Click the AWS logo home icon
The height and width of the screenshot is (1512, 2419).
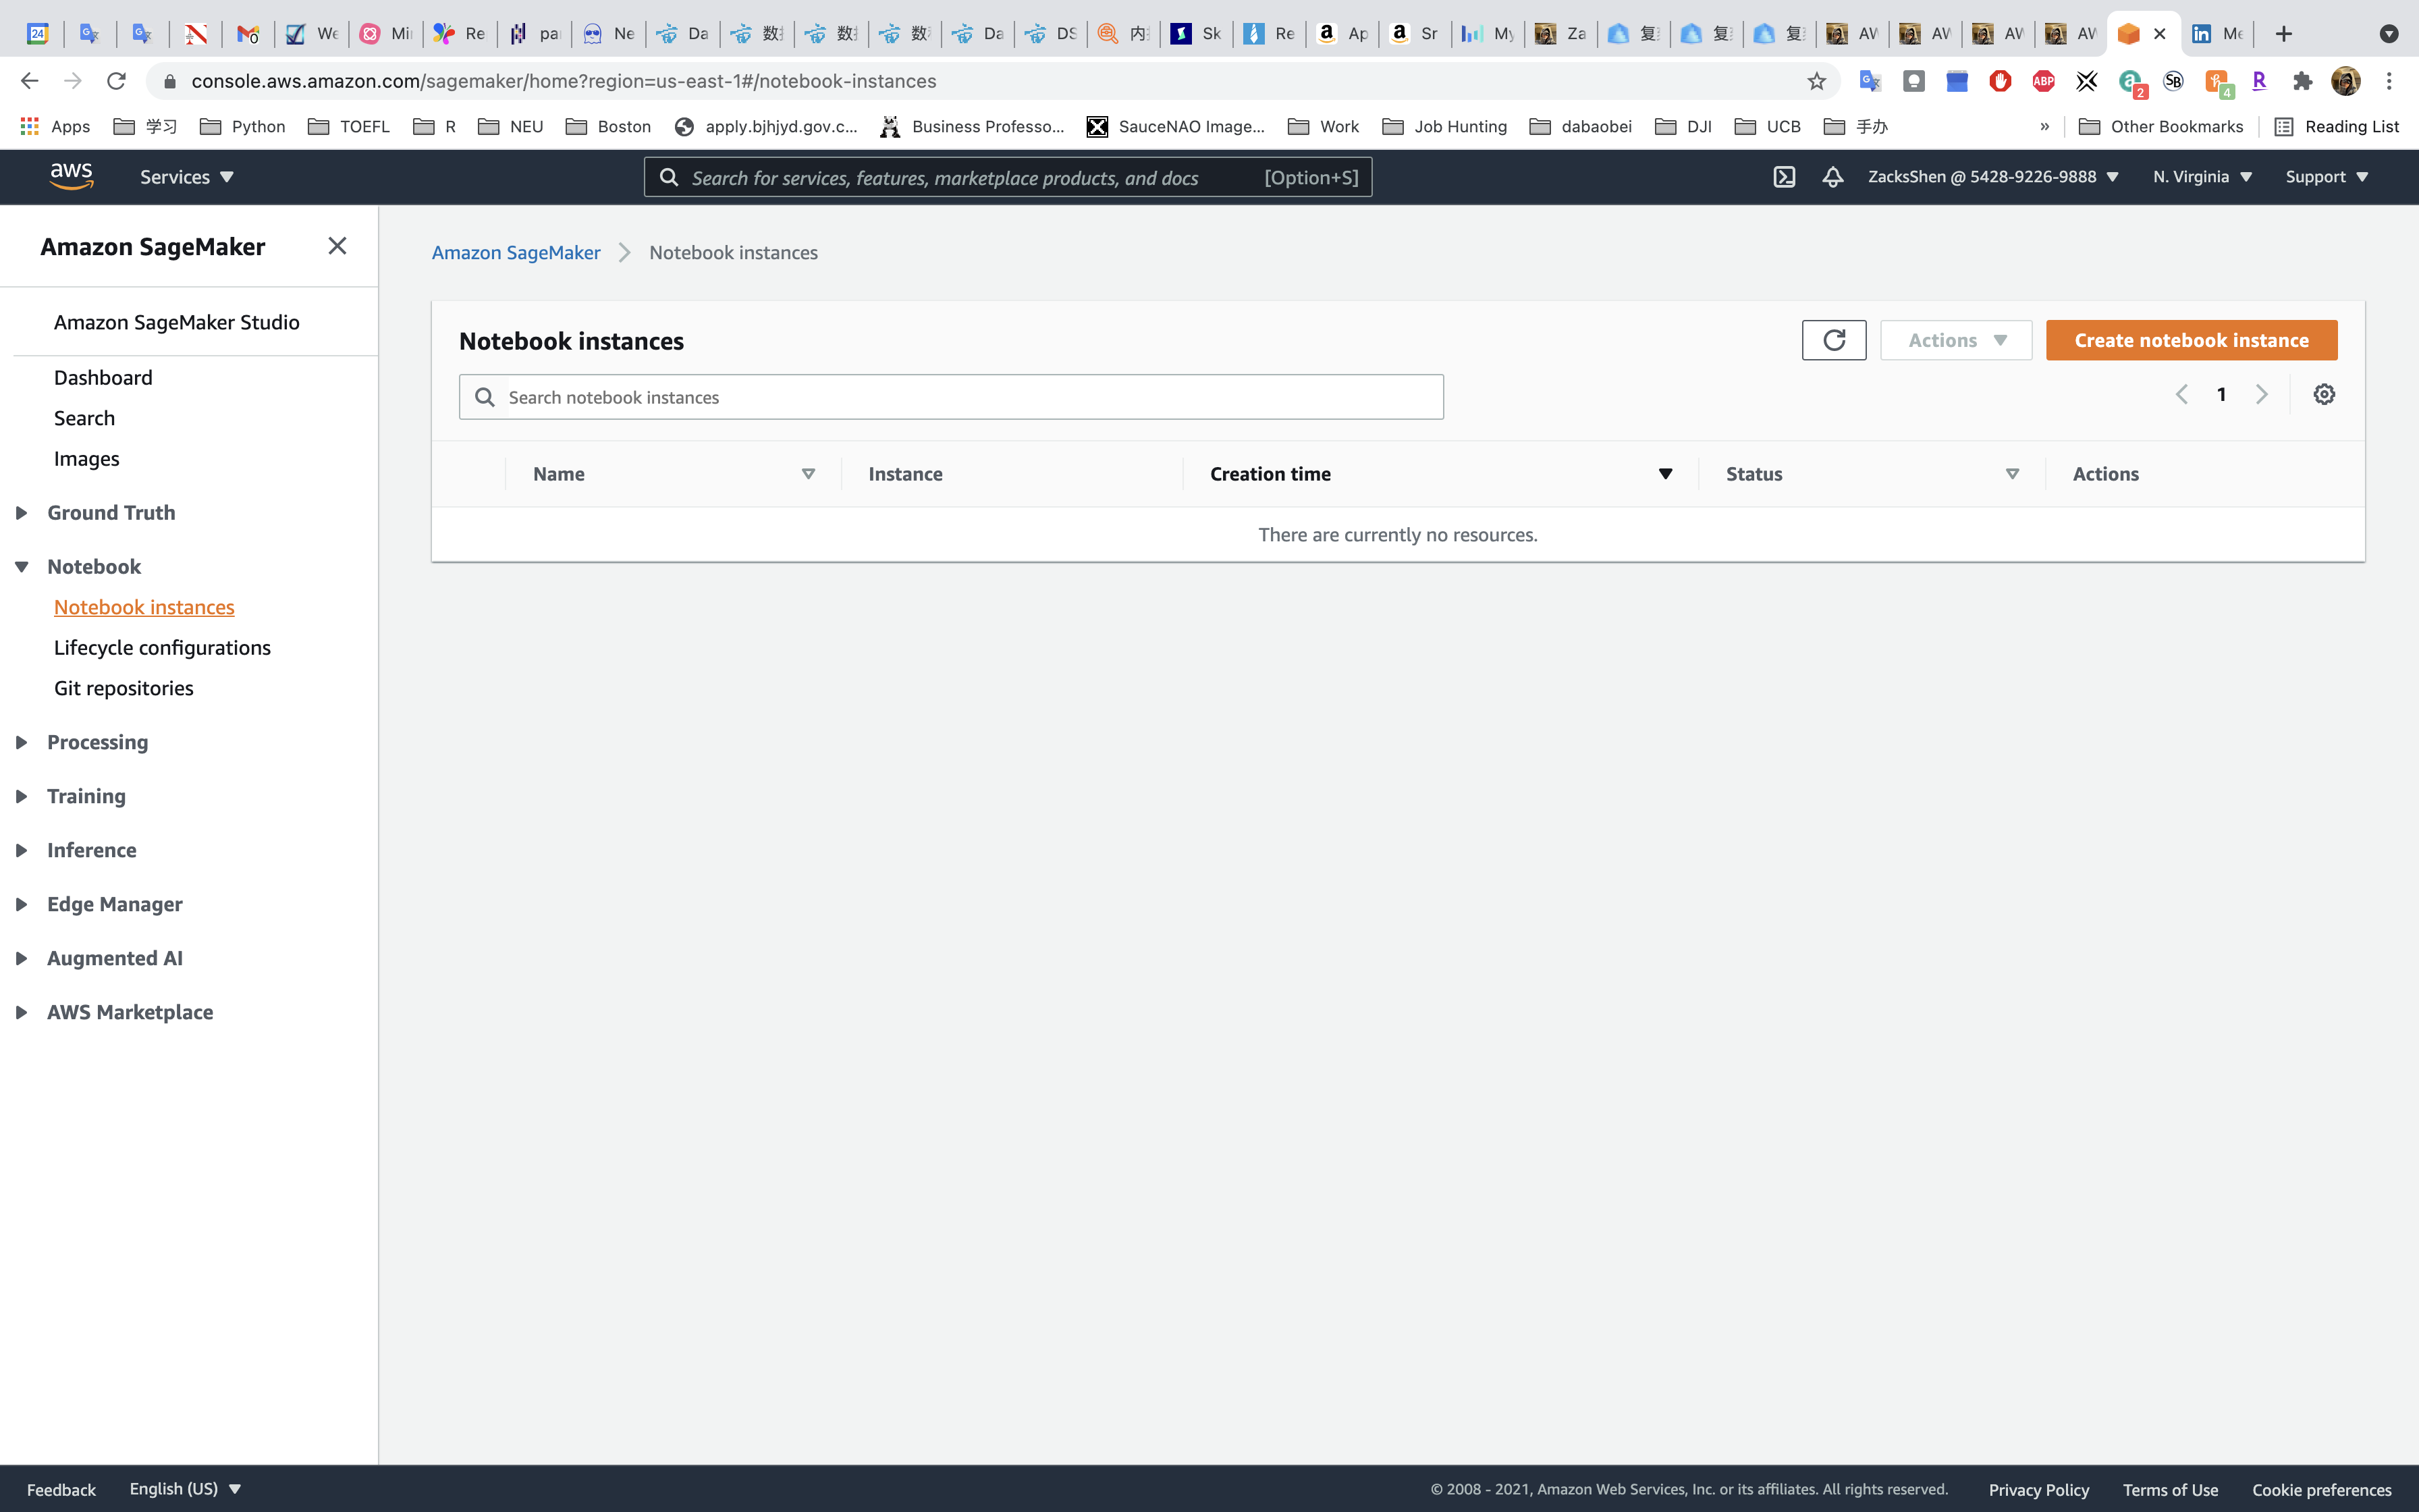click(x=71, y=177)
